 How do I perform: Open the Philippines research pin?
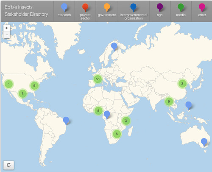click(188, 106)
